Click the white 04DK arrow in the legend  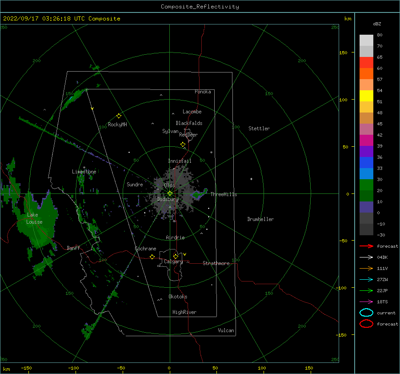[366, 257]
